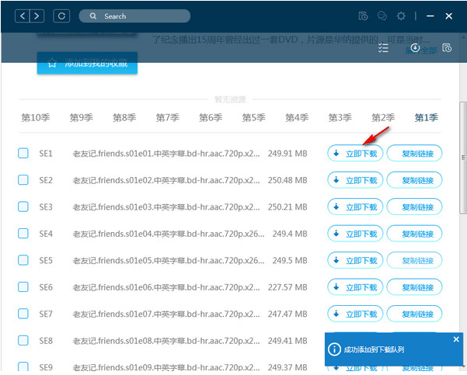Screen dimensions: 467x375
Task: Select the 第1季 season tab
Action: (x=426, y=117)
